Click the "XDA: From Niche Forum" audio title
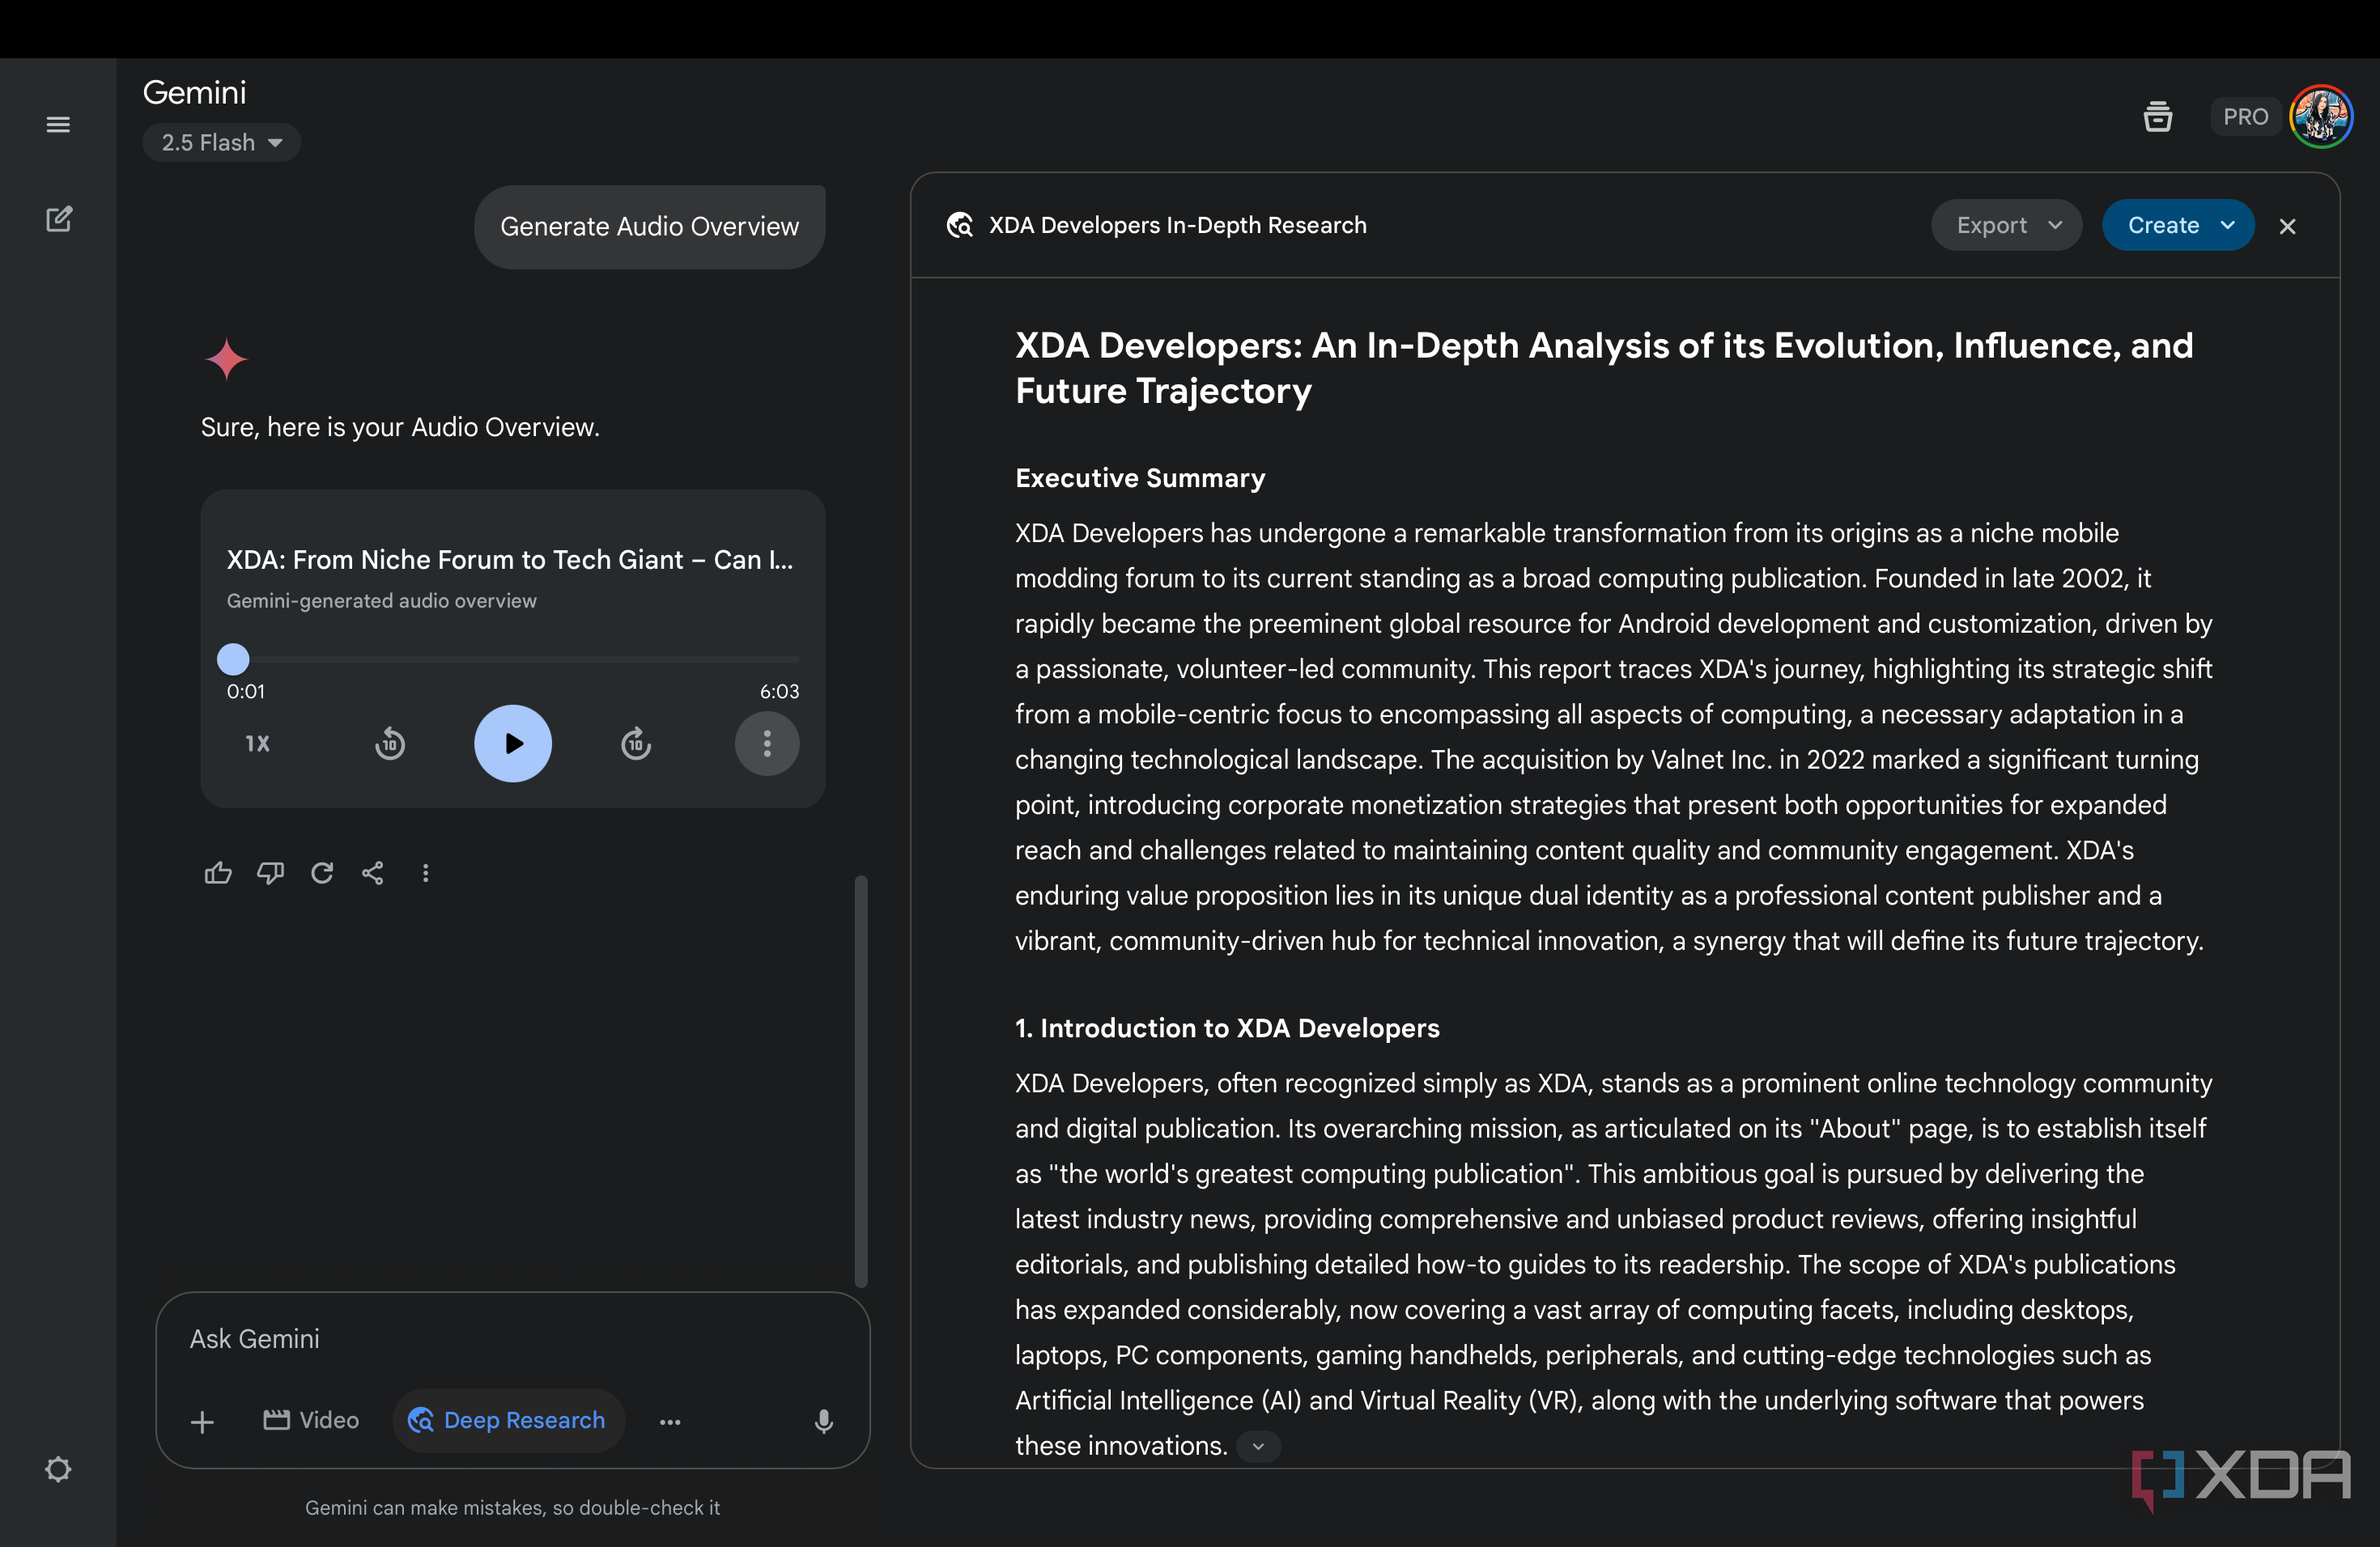The height and width of the screenshot is (1547, 2380). pos(510,560)
